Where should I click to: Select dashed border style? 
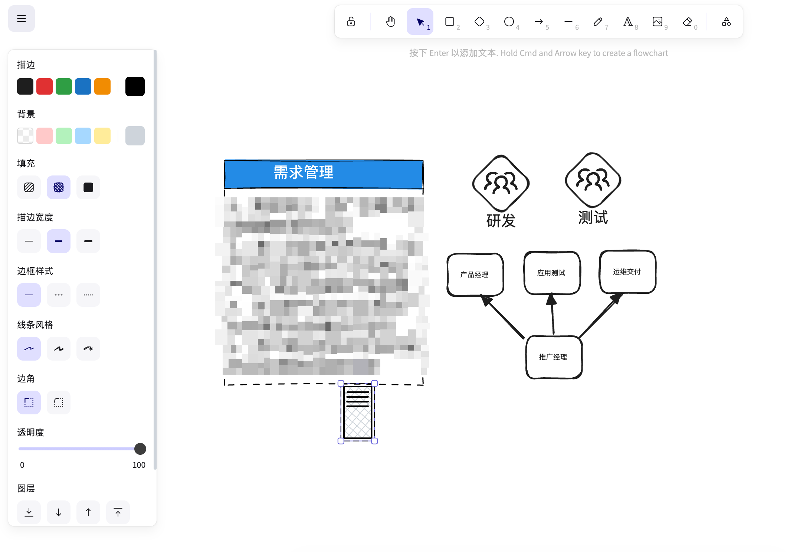tap(59, 295)
